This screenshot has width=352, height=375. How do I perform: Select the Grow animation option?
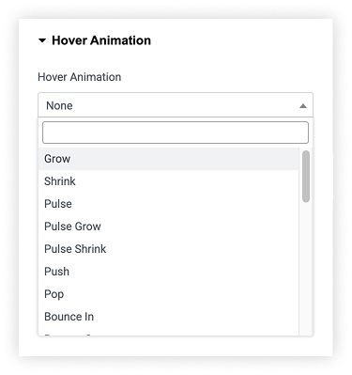[168, 159]
